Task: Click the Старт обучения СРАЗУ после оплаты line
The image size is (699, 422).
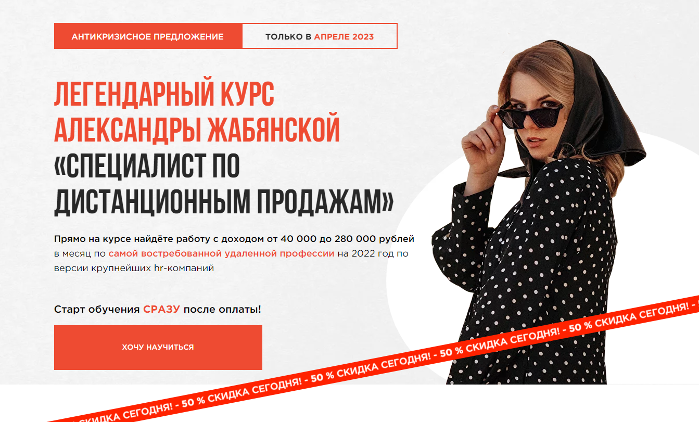Action: pos(158,310)
